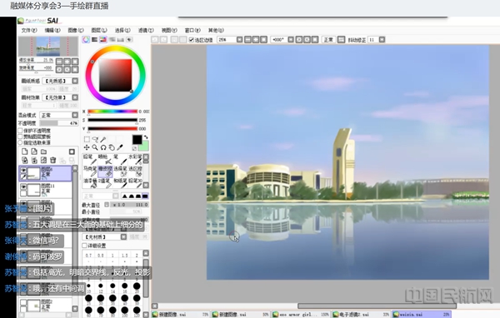500x318 pixels.
Task: Show the color wheel panel icon
Action: pyautogui.click(x=86, y=39)
